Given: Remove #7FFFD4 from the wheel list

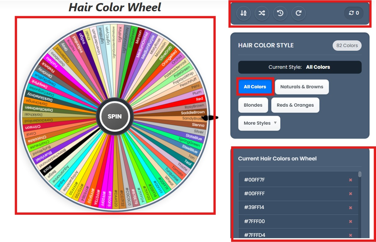Looking at the screenshot, I should [x=351, y=235].
